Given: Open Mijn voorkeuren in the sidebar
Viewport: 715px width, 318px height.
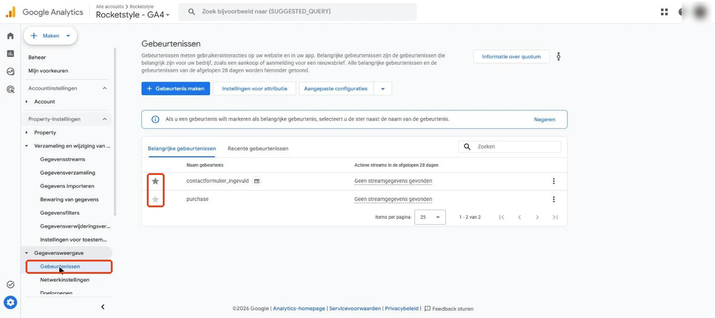Looking at the screenshot, I should pos(48,71).
